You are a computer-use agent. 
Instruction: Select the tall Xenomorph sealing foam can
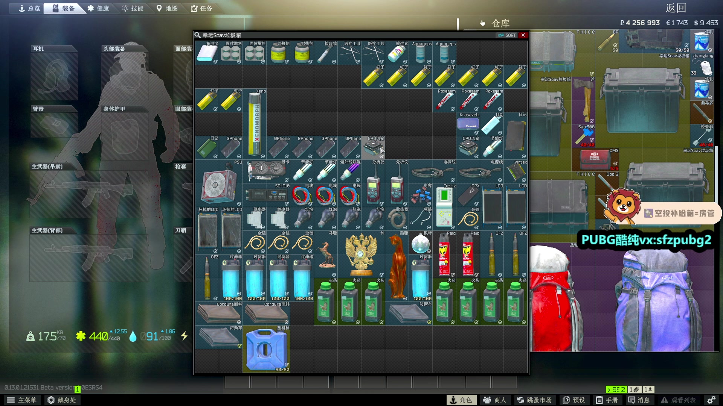255,124
